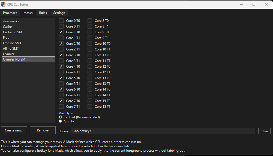Check the Core 14 T1 box

point(90,95)
